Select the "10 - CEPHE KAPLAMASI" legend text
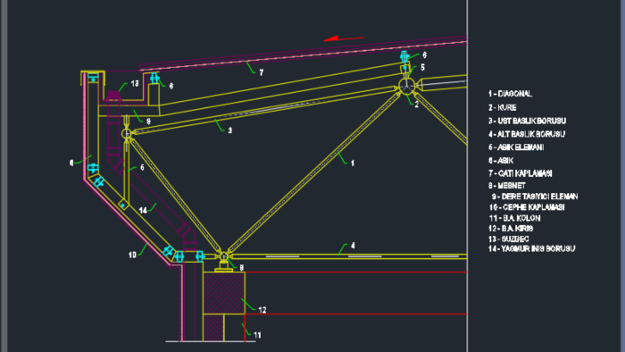The height and width of the screenshot is (352, 625). tap(527, 207)
